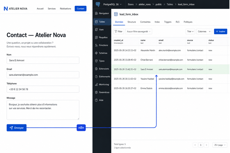Change the 25 / page setting
This screenshot has width=230, height=153.
tap(220, 145)
